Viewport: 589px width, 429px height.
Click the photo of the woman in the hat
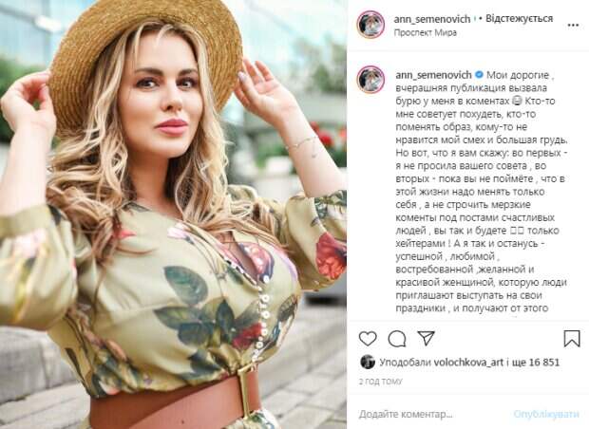[173, 214]
